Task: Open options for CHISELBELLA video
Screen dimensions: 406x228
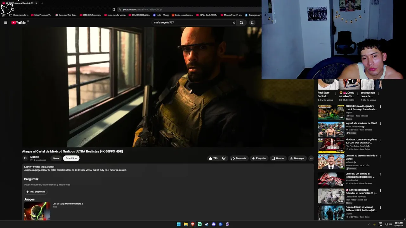Action: coord(380,107)
